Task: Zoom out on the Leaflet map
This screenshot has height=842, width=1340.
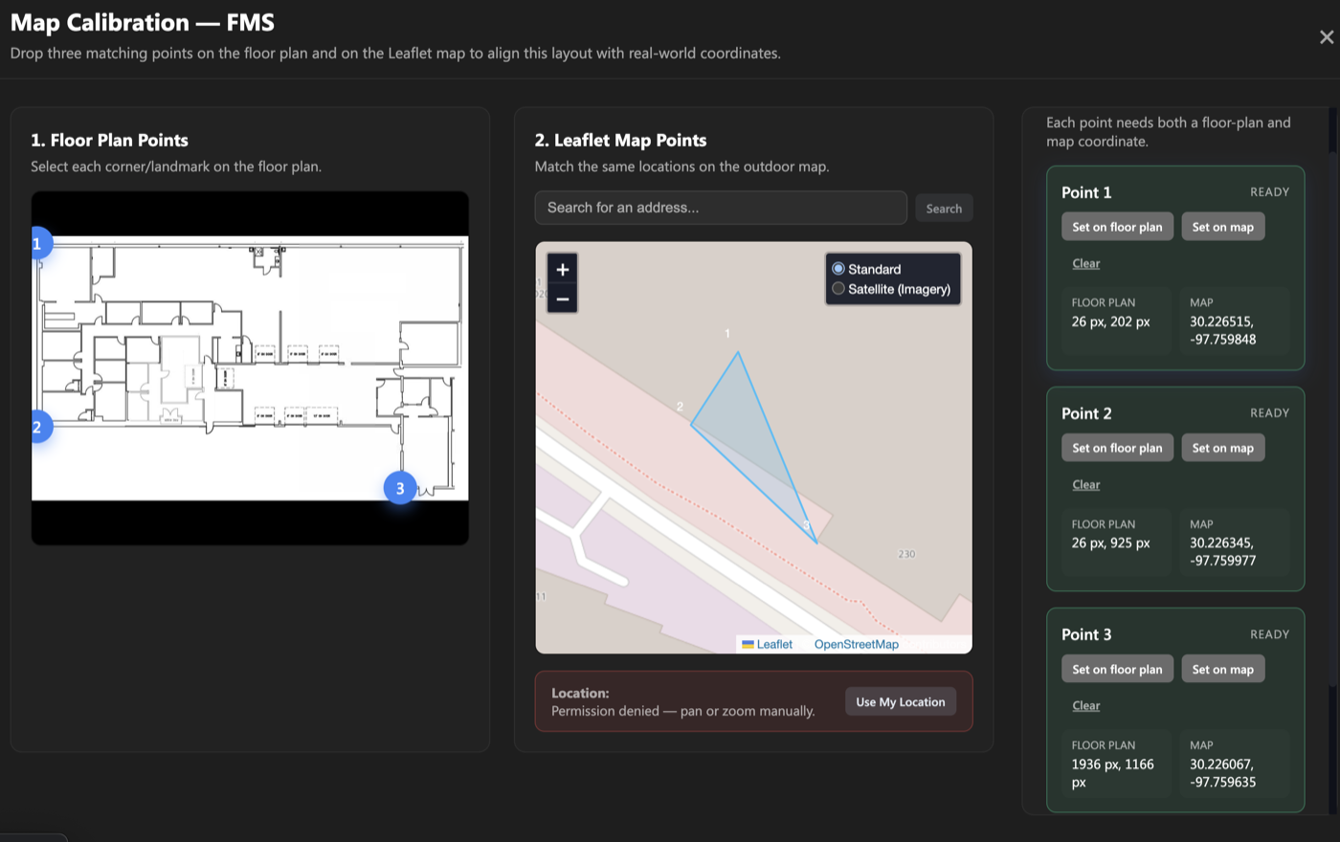Action: [x=562, y=299]
